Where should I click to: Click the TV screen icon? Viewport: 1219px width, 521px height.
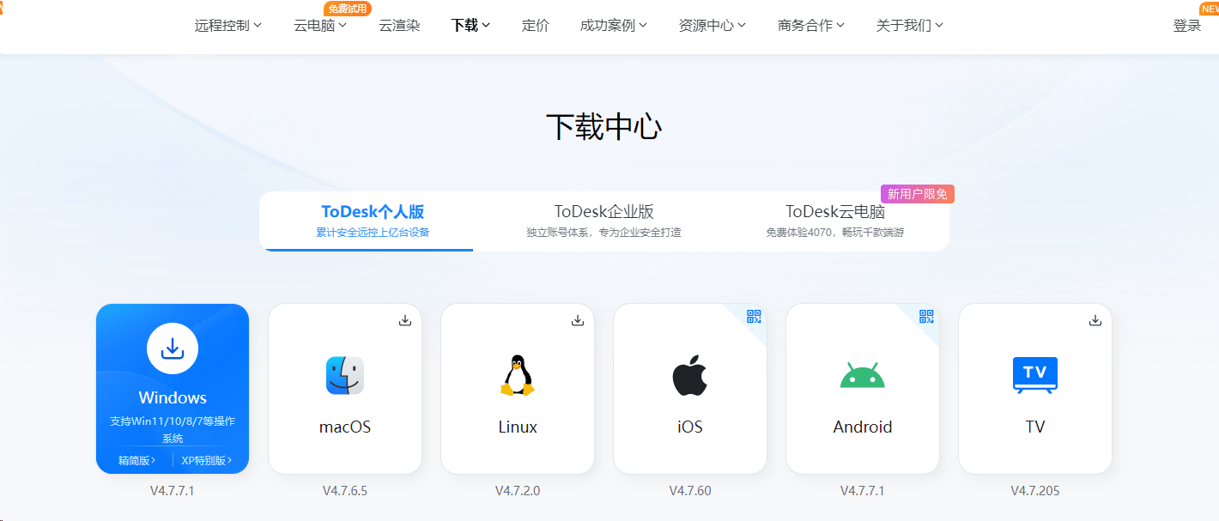point(1035,375)
